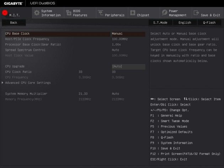Click the F10 Save & Exit help line

coord(165,148)
